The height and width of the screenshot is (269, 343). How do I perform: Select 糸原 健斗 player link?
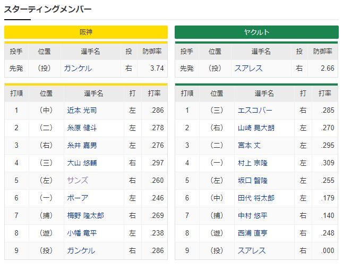[82, 128]
